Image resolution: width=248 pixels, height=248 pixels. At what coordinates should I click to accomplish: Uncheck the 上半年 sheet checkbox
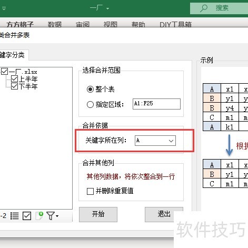(x=14, y=79)
